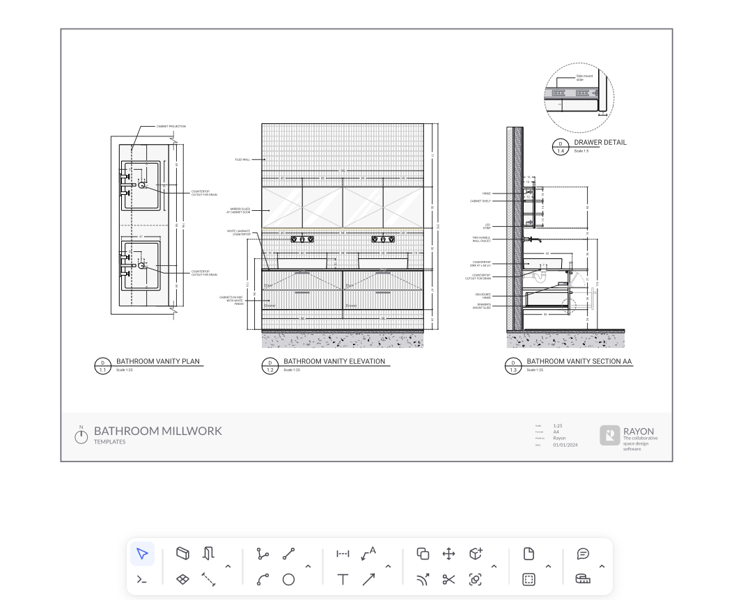Select the circle shape tool

pyautogui.click(x=288, y=579)
